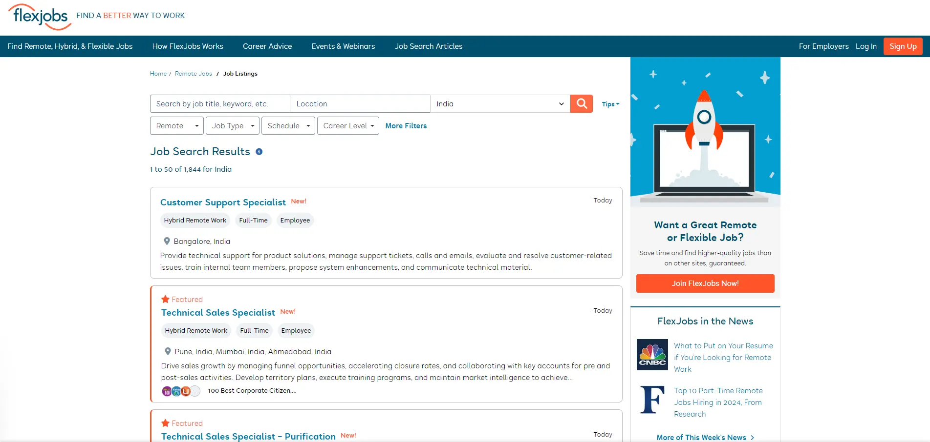The image size is (930, 442).
Task: Click the 100 Best Corporate Citizen text
Action: pyautogui.click(x=252, y=391)
